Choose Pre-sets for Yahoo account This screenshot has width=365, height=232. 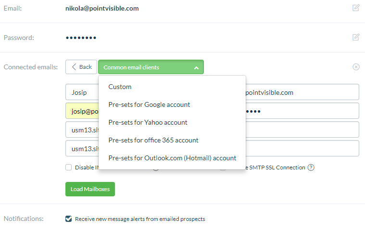point(148,122)
